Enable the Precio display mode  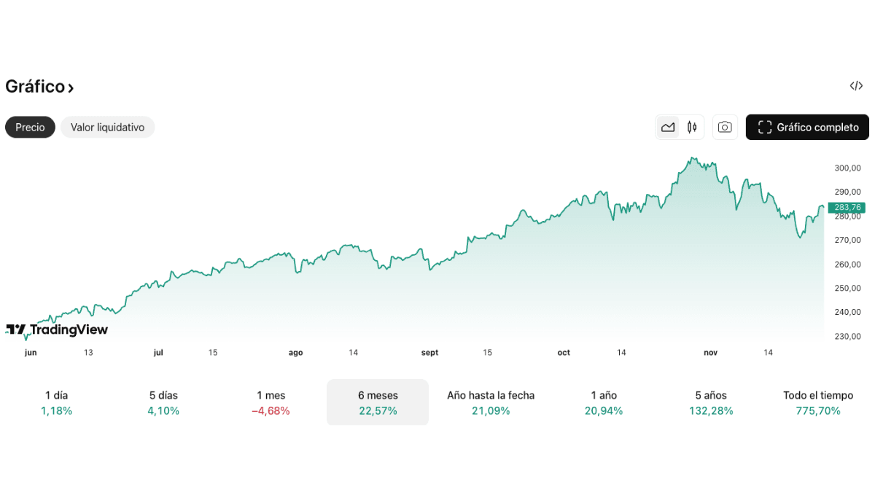30,127
